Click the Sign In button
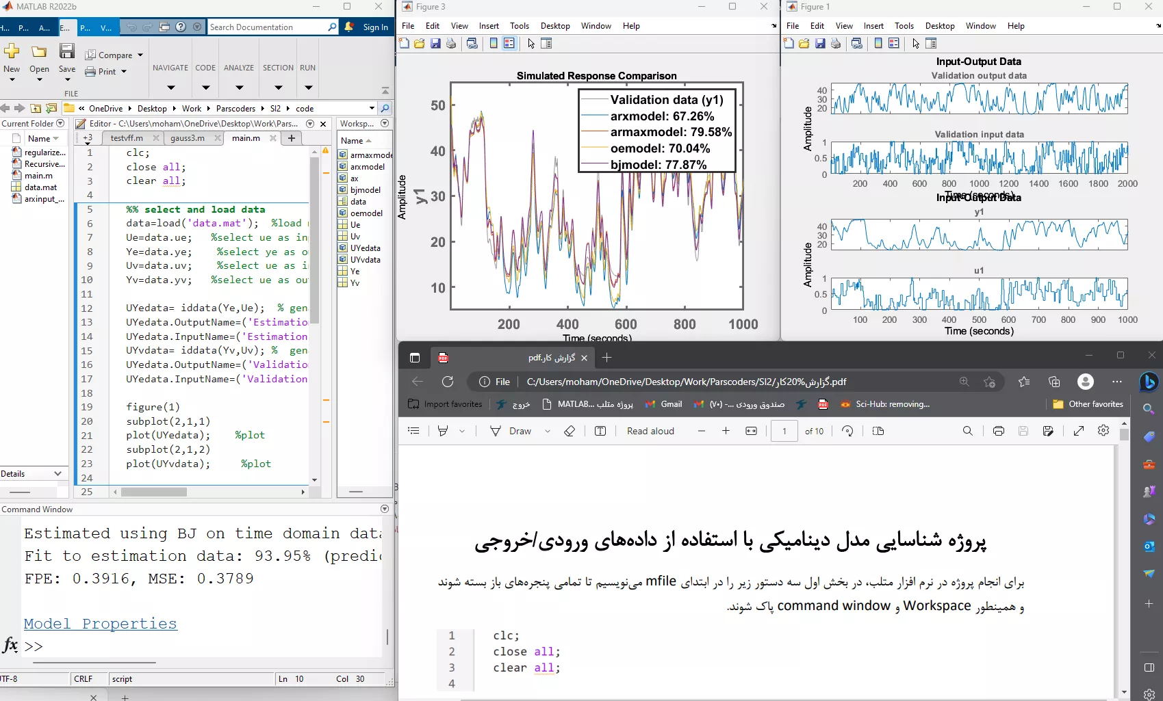The width and height of the screenshot is (1163, 701). [x=375, y=27]
